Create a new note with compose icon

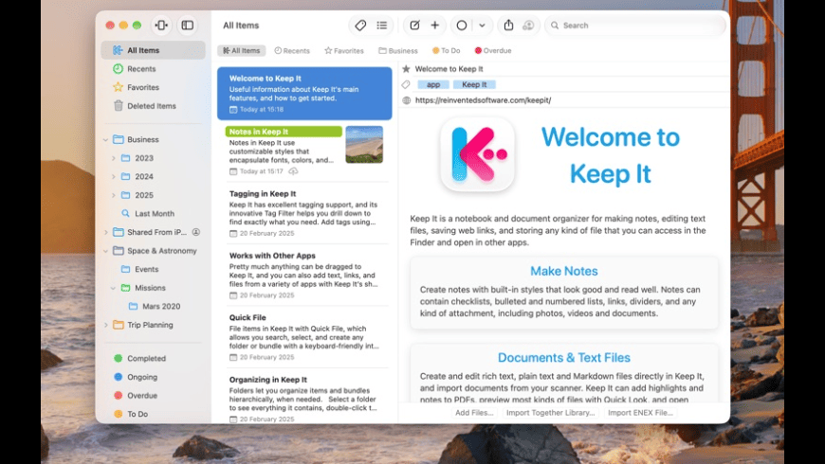point(414,26)
